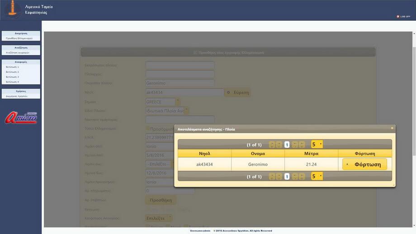416x234 pixels.
Task: Open Εκτύπωση 1 report link
Action: [12, 67]
